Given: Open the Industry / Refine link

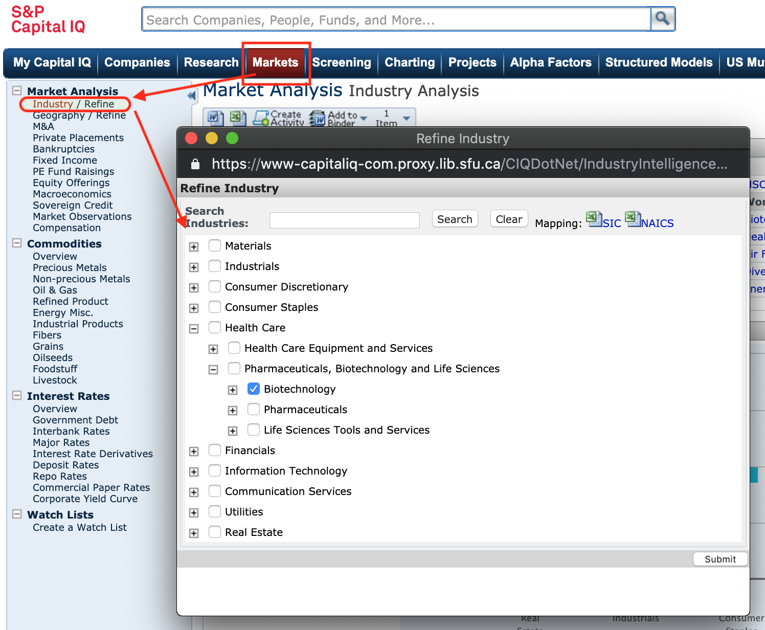Looking at the screenshot, I should click(x=74, y=104).
